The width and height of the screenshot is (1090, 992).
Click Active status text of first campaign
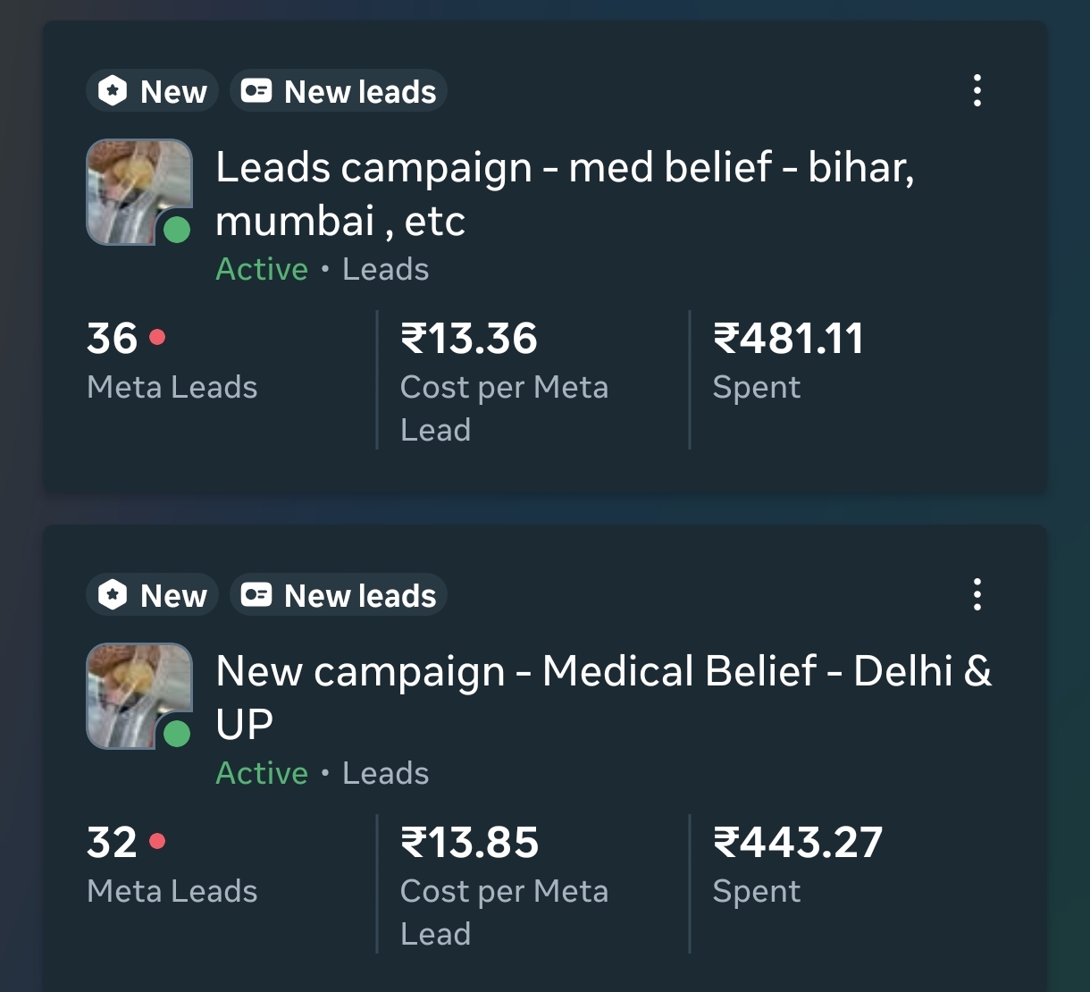pos(262,269)
